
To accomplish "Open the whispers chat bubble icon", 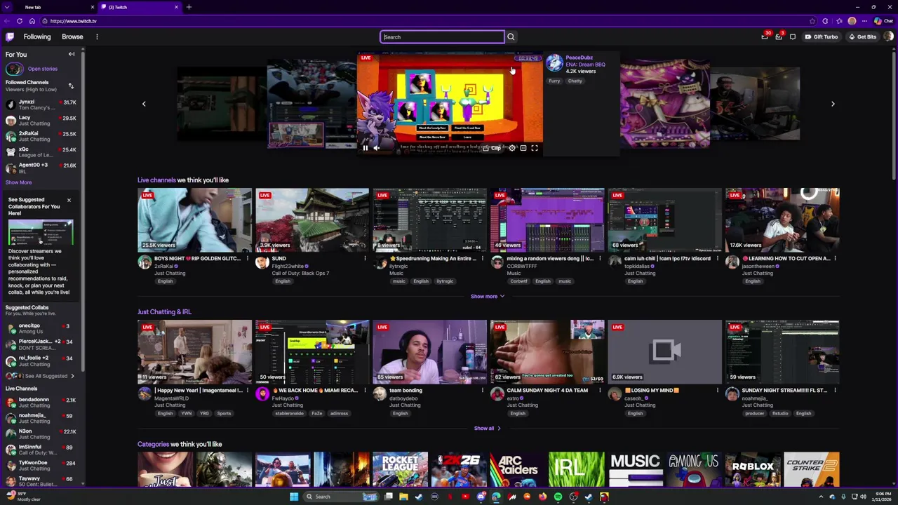I will (793, 36).
